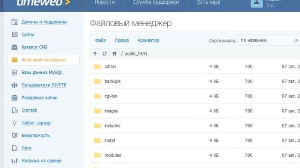Click the backups folder icon
Viewport: 300px width, 168px height.
pyautogui.click(x=97, y=81)
